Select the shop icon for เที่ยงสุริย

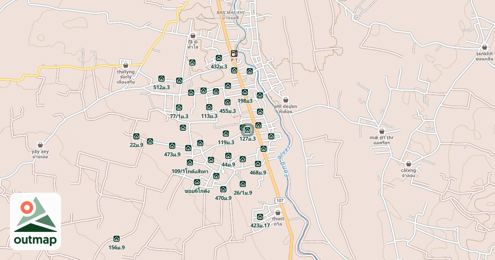126,65
